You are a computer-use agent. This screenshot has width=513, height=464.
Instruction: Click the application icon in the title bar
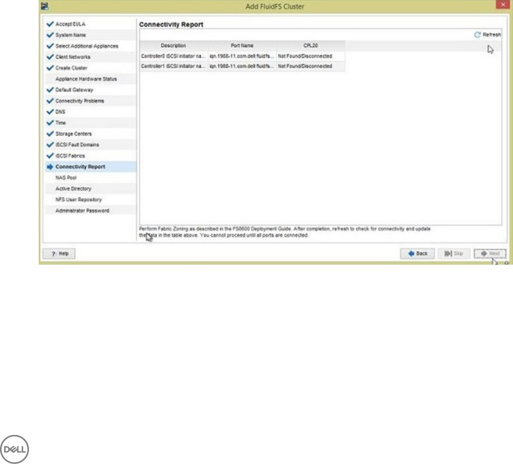[45, 6]
